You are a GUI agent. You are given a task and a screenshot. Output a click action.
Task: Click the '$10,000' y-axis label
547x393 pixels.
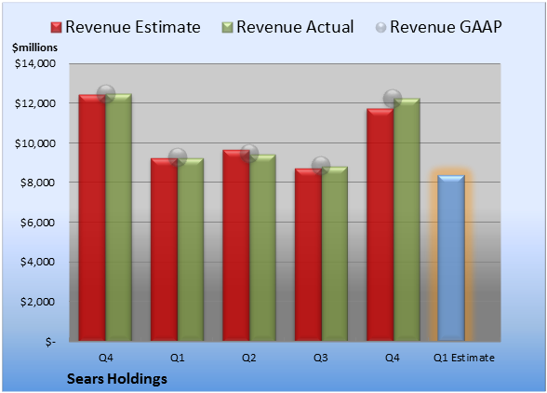click(35, 143)
